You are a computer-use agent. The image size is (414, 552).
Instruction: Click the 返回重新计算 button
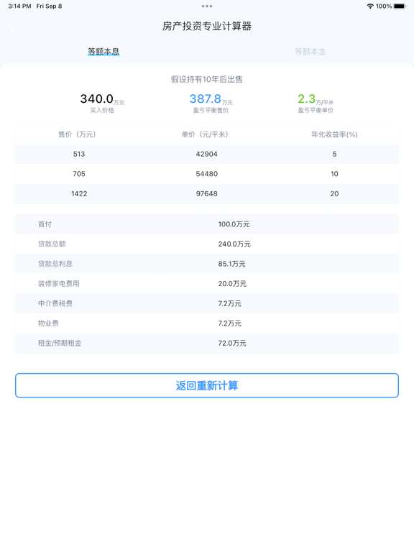tap(207, 385)
